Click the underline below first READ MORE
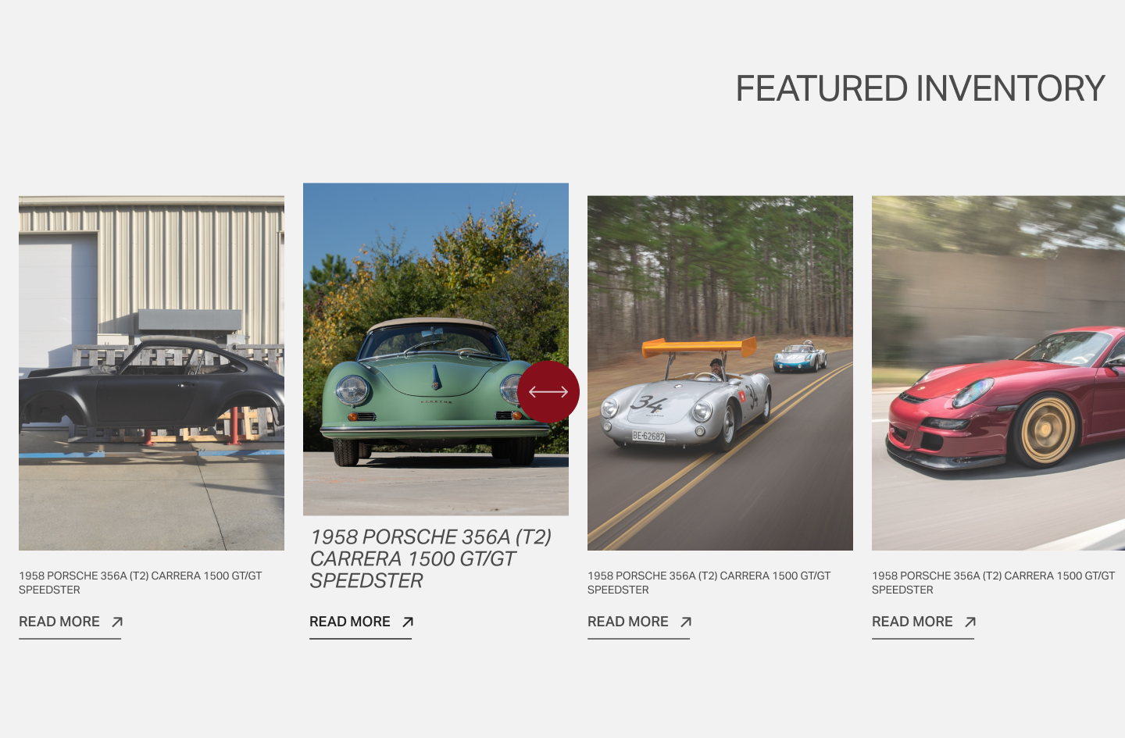Screen dimensions: 1125x738 point(70,639)
